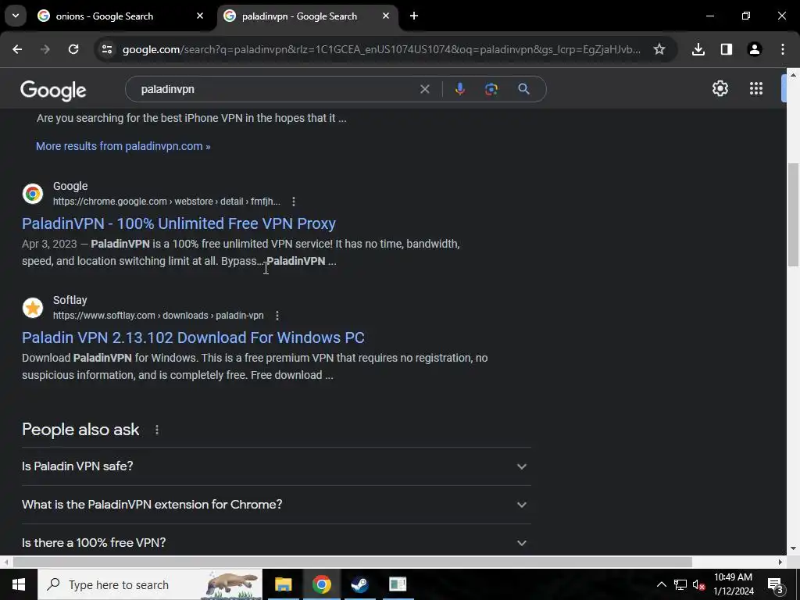Image resolution: width=800 pixels, height=600 pixels.
Task: Open the Chrome profile icon
Action: click(x=755, y=49)
